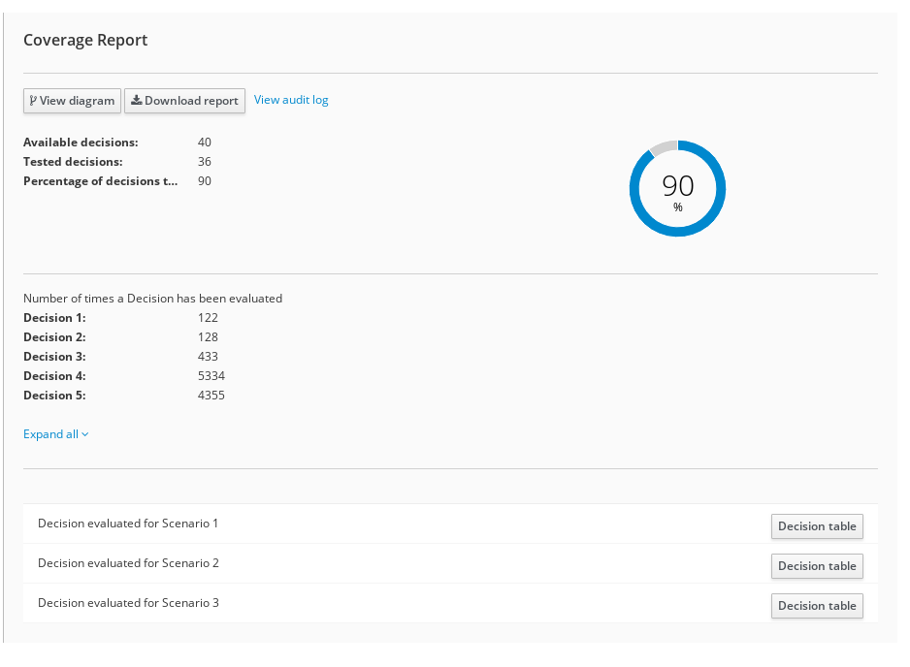
Task: Click the 90 percent value in donut chart
Action: pos(677,185)
